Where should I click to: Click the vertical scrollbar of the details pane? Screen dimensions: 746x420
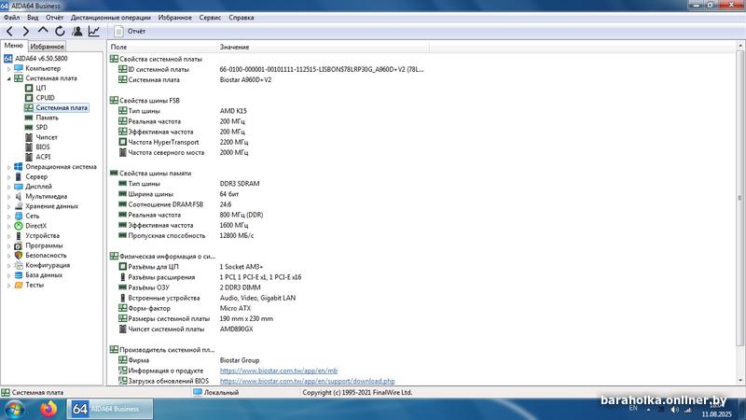(x=739, y=198)
